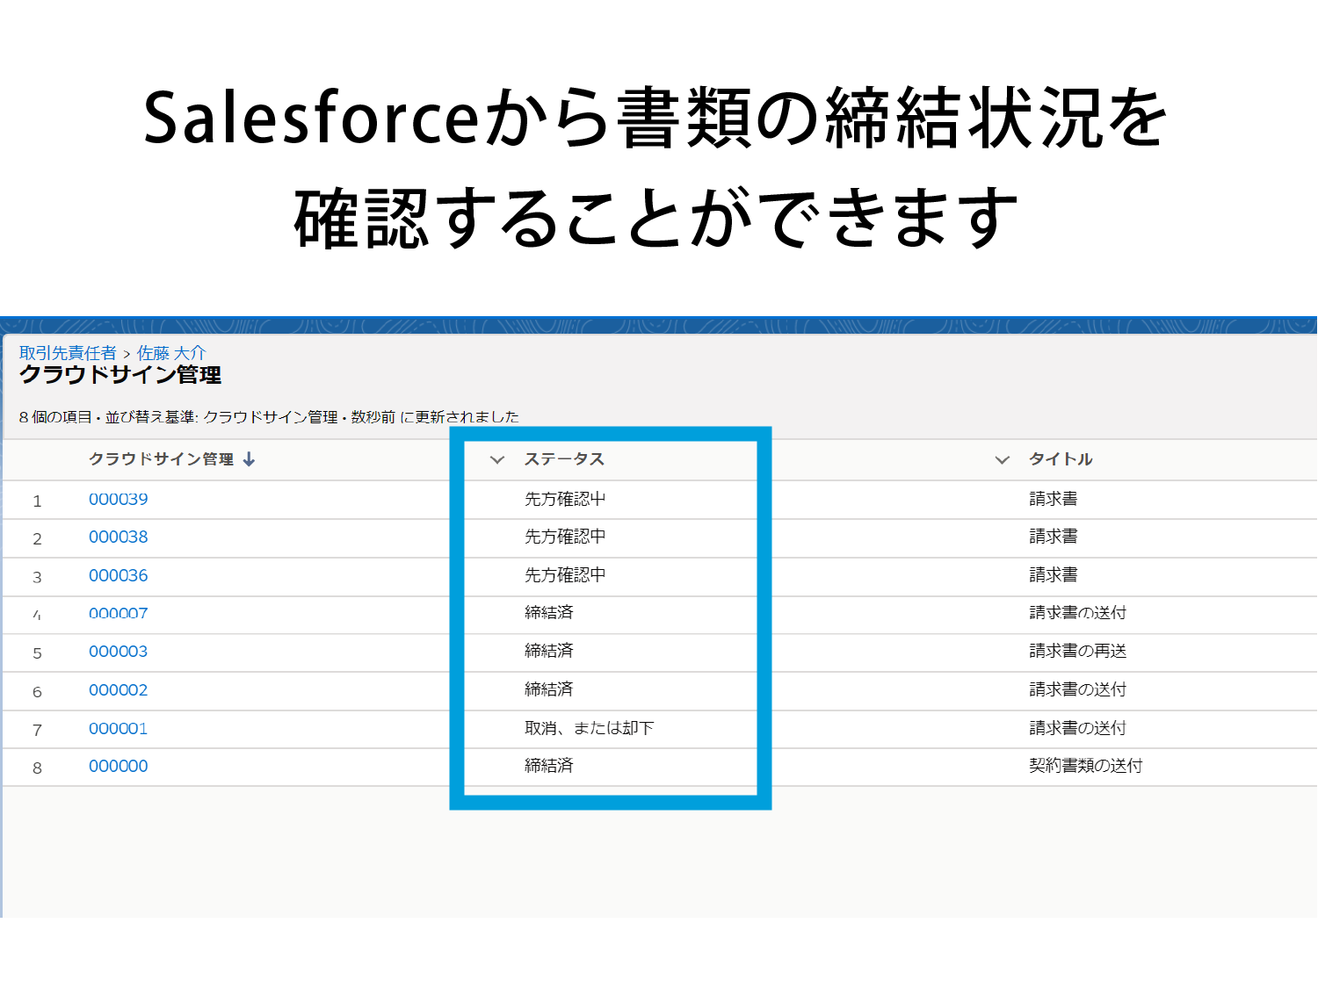This screenshot has height=988, width=1318.
Task: Click 請求書 title in row 000038
Action: point(1054,537)
